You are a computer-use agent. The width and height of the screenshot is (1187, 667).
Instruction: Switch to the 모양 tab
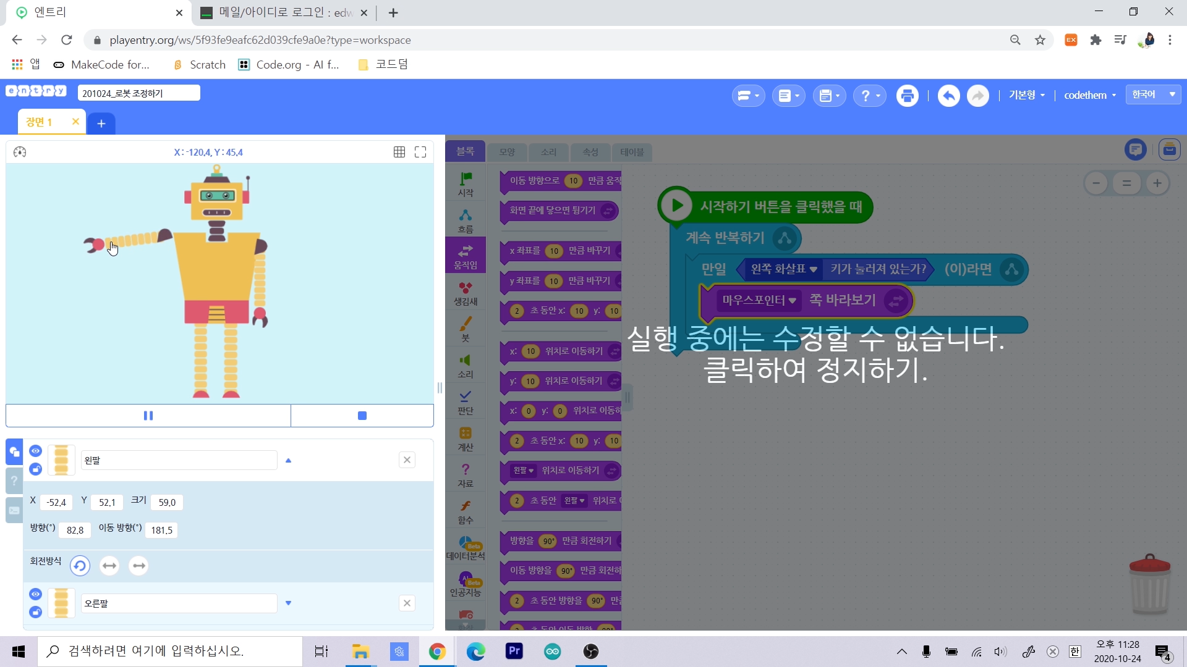tap(507, 152)
